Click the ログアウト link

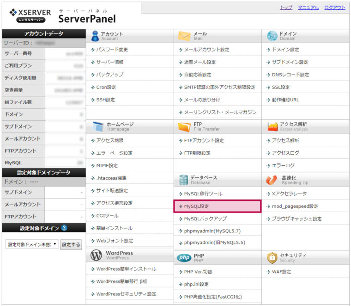335,7
